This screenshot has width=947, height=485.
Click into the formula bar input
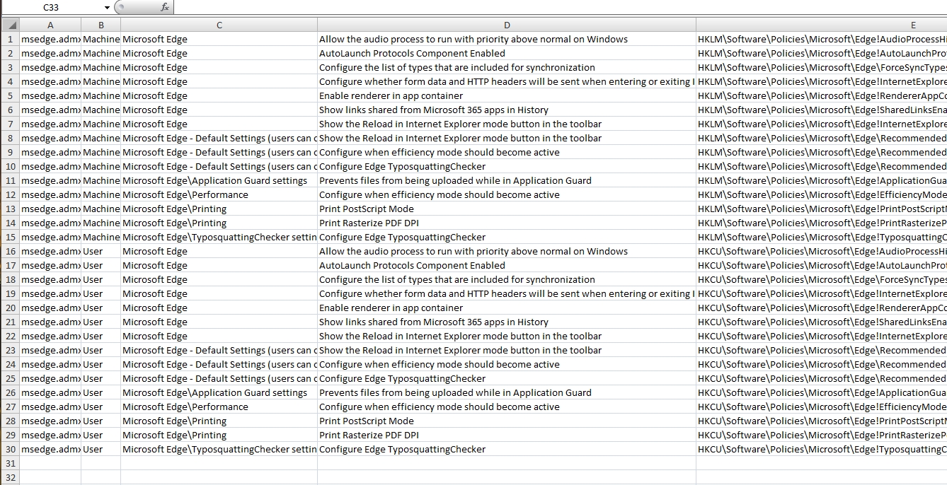[x=560, y=7]
